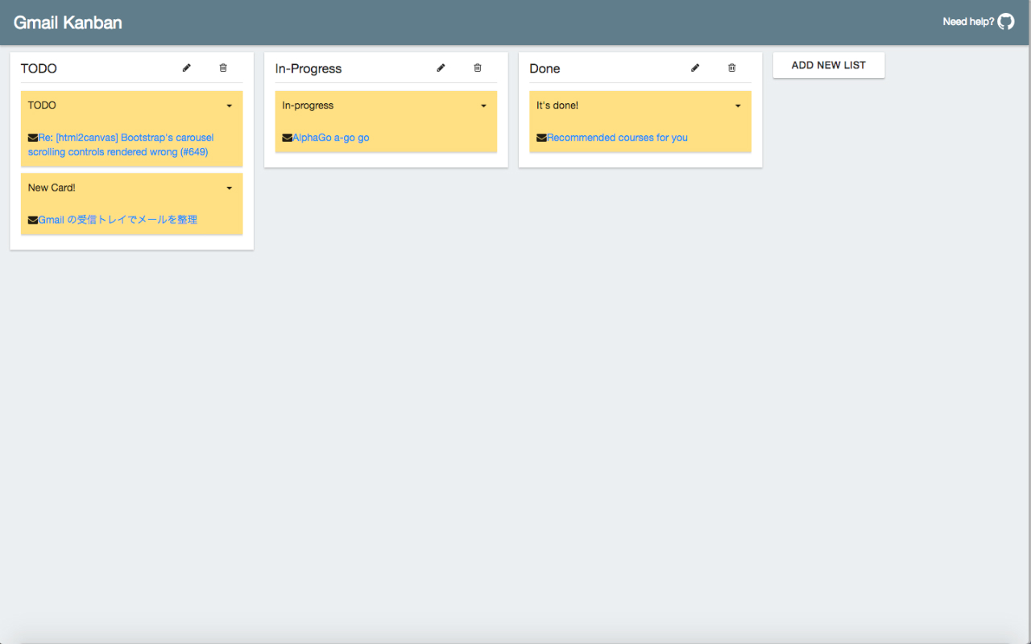Open Recommended courses for you email link

click(617, 138)
